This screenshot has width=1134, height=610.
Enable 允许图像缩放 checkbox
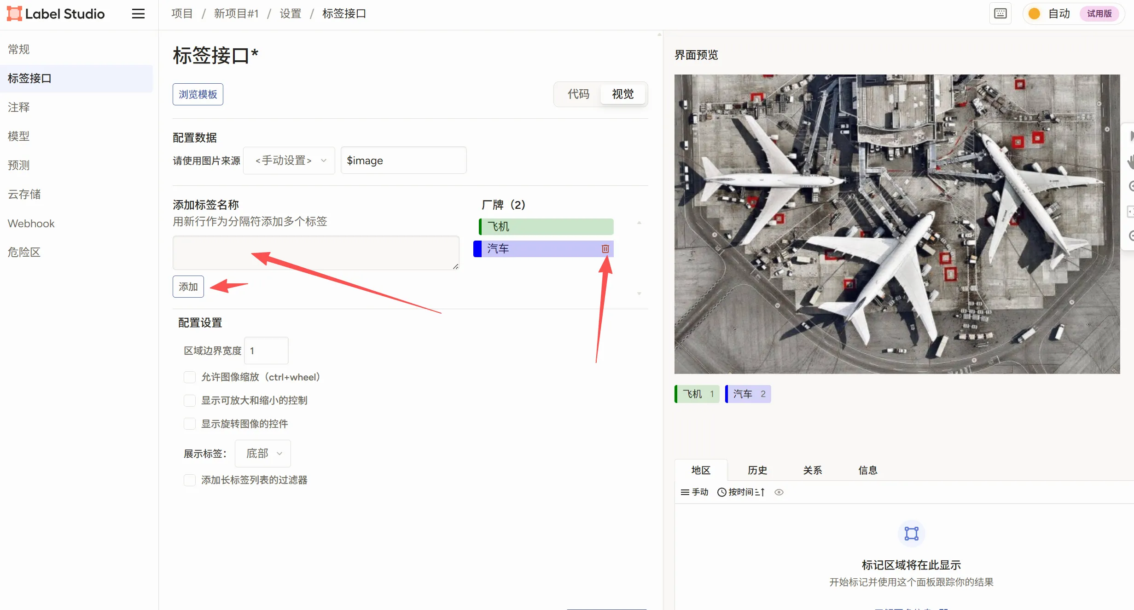pyautogui.click(x=189, y=377)
